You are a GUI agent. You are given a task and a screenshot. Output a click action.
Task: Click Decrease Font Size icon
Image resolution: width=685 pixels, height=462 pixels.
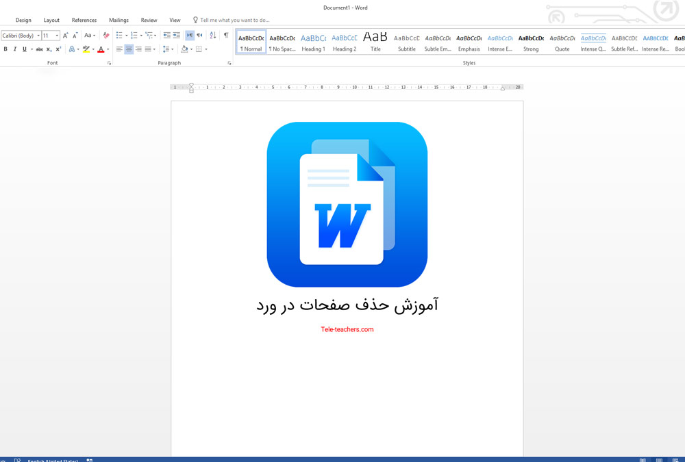pyautogui.click(x=75, y=36)
